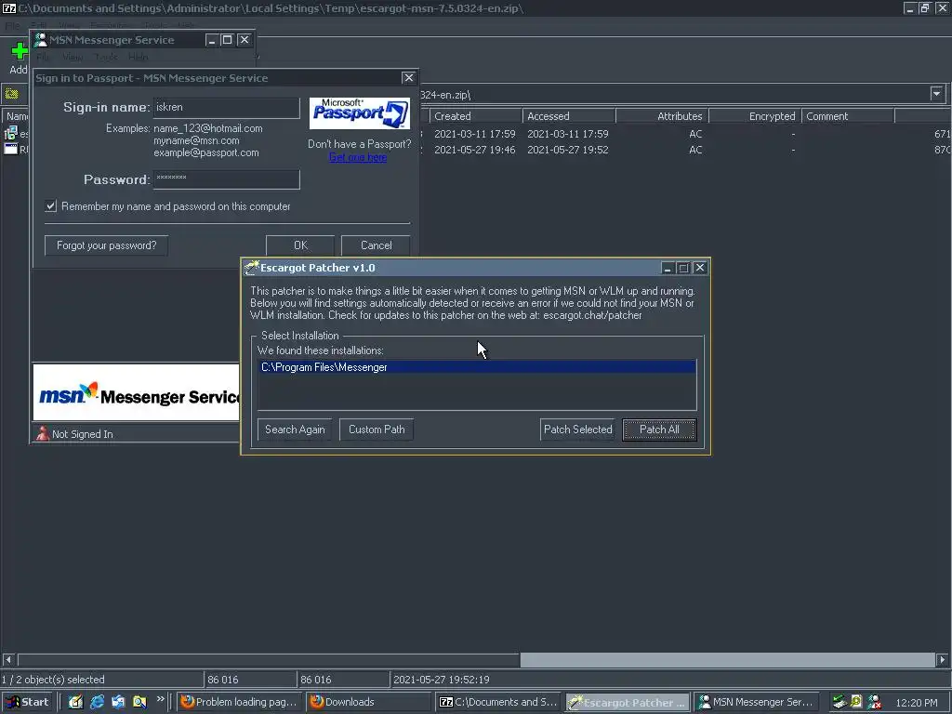Screen dimensions: 952x714
Task: Click the search quick launch icon
Action: tap(139, 702)
